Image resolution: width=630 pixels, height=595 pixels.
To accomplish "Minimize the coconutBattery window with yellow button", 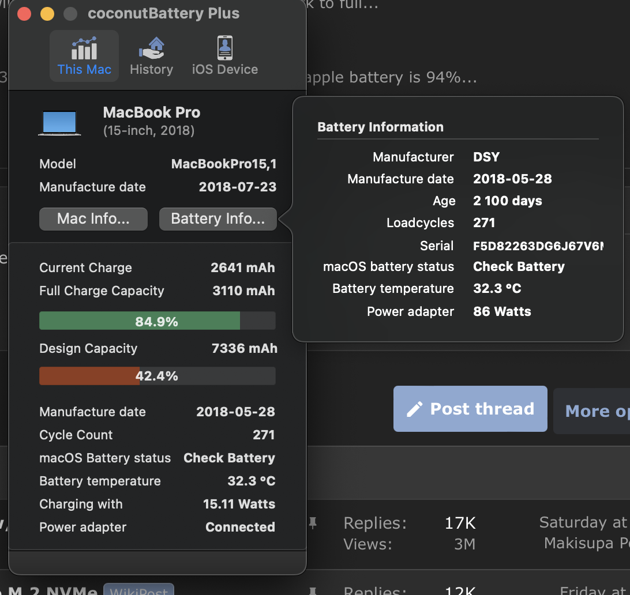I will (x=47, y=14).
